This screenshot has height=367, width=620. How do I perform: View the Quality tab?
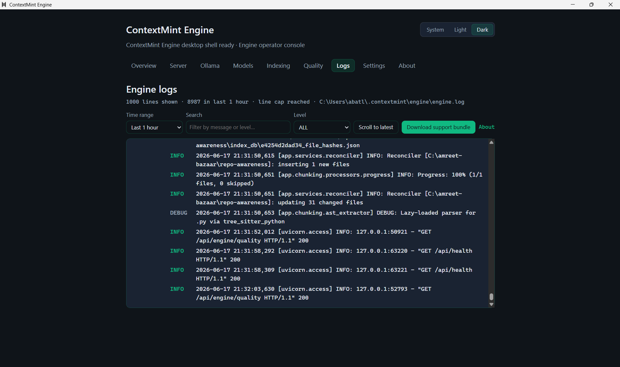[x=313, y=66]
